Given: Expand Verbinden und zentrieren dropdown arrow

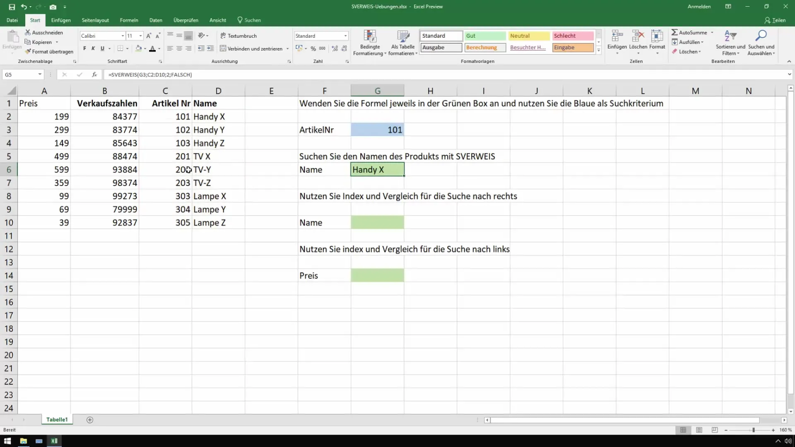Looking at the screenshot, I should click(x=287, y=48).
